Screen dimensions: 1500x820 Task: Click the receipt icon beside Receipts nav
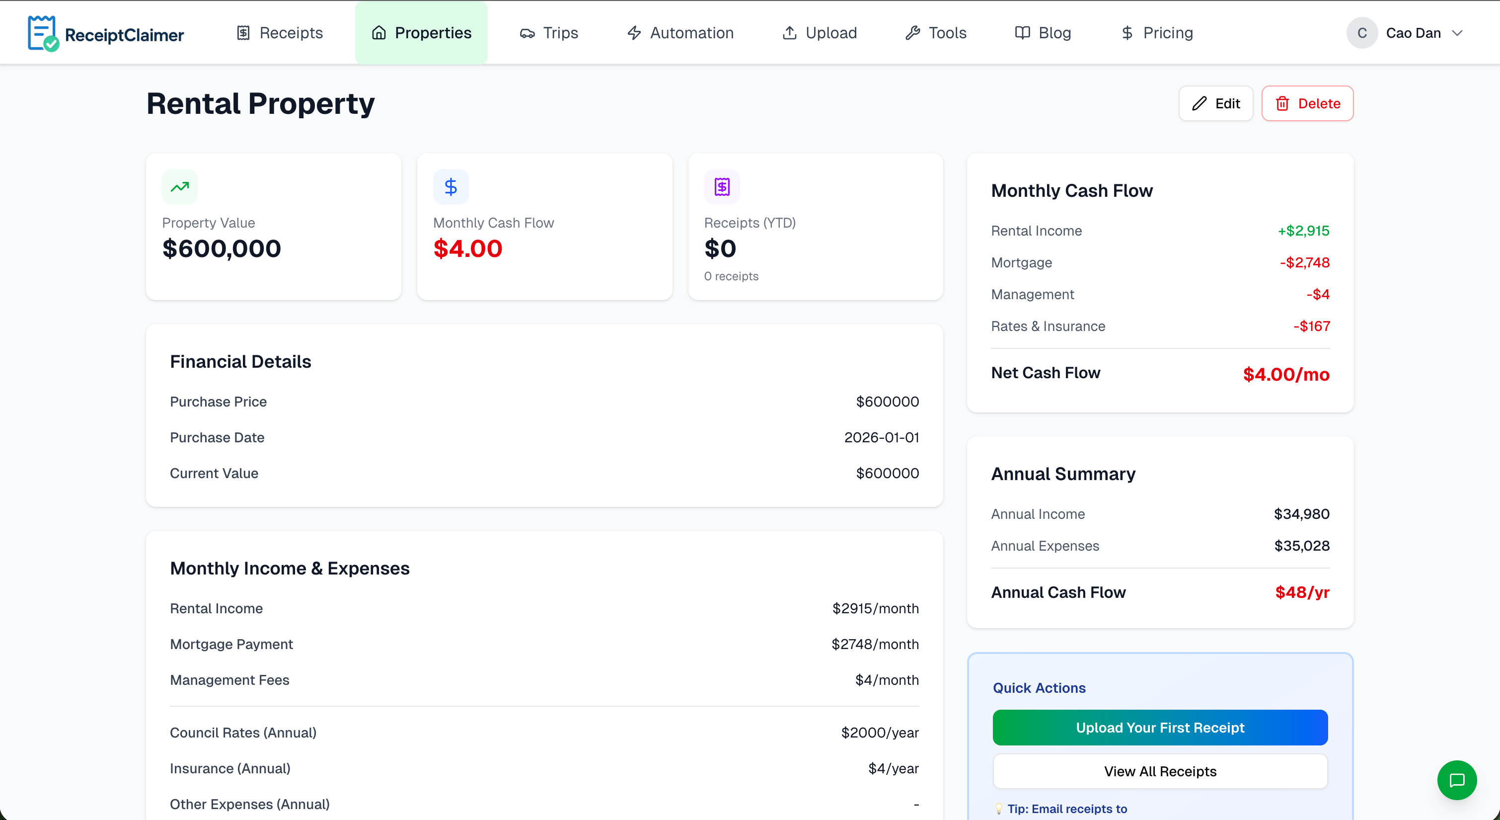point(243,33)
